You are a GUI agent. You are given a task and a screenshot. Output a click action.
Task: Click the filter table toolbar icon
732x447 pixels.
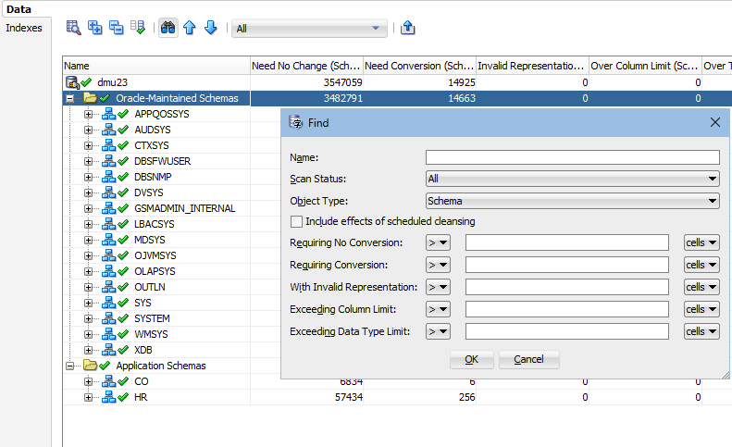point(73,28)
